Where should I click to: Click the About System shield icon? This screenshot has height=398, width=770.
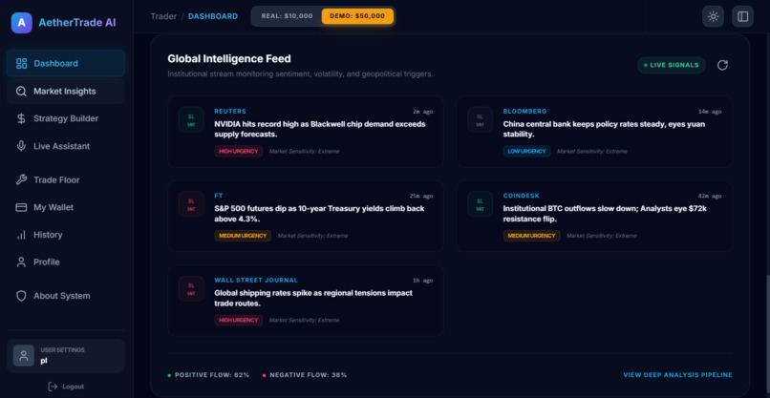pos(21,296)
